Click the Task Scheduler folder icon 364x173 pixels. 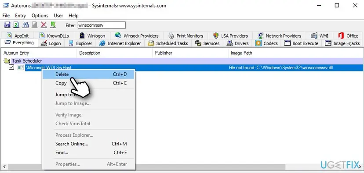(x=7, y=61)
